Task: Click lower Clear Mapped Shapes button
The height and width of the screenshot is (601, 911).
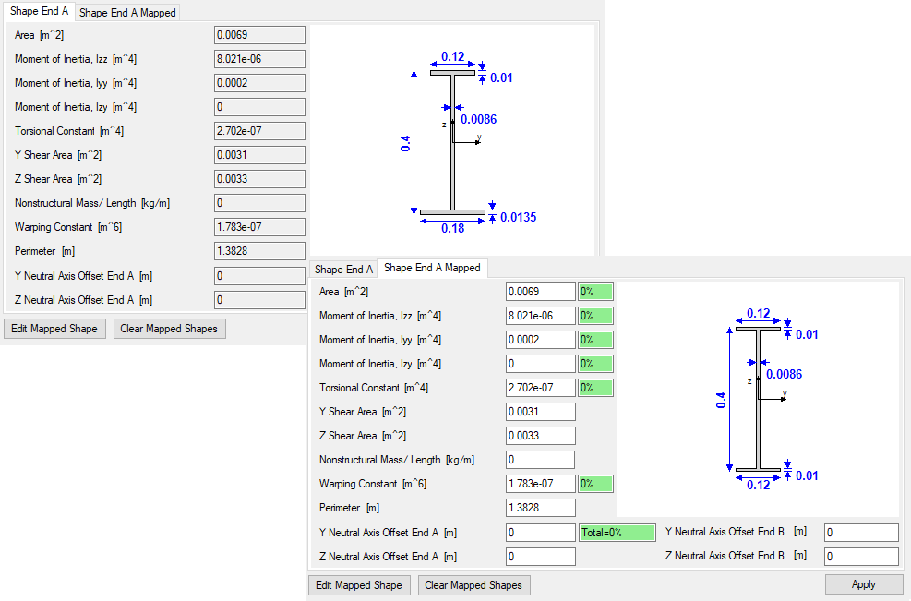Action: pyautogui.click(x=473, y=585)
